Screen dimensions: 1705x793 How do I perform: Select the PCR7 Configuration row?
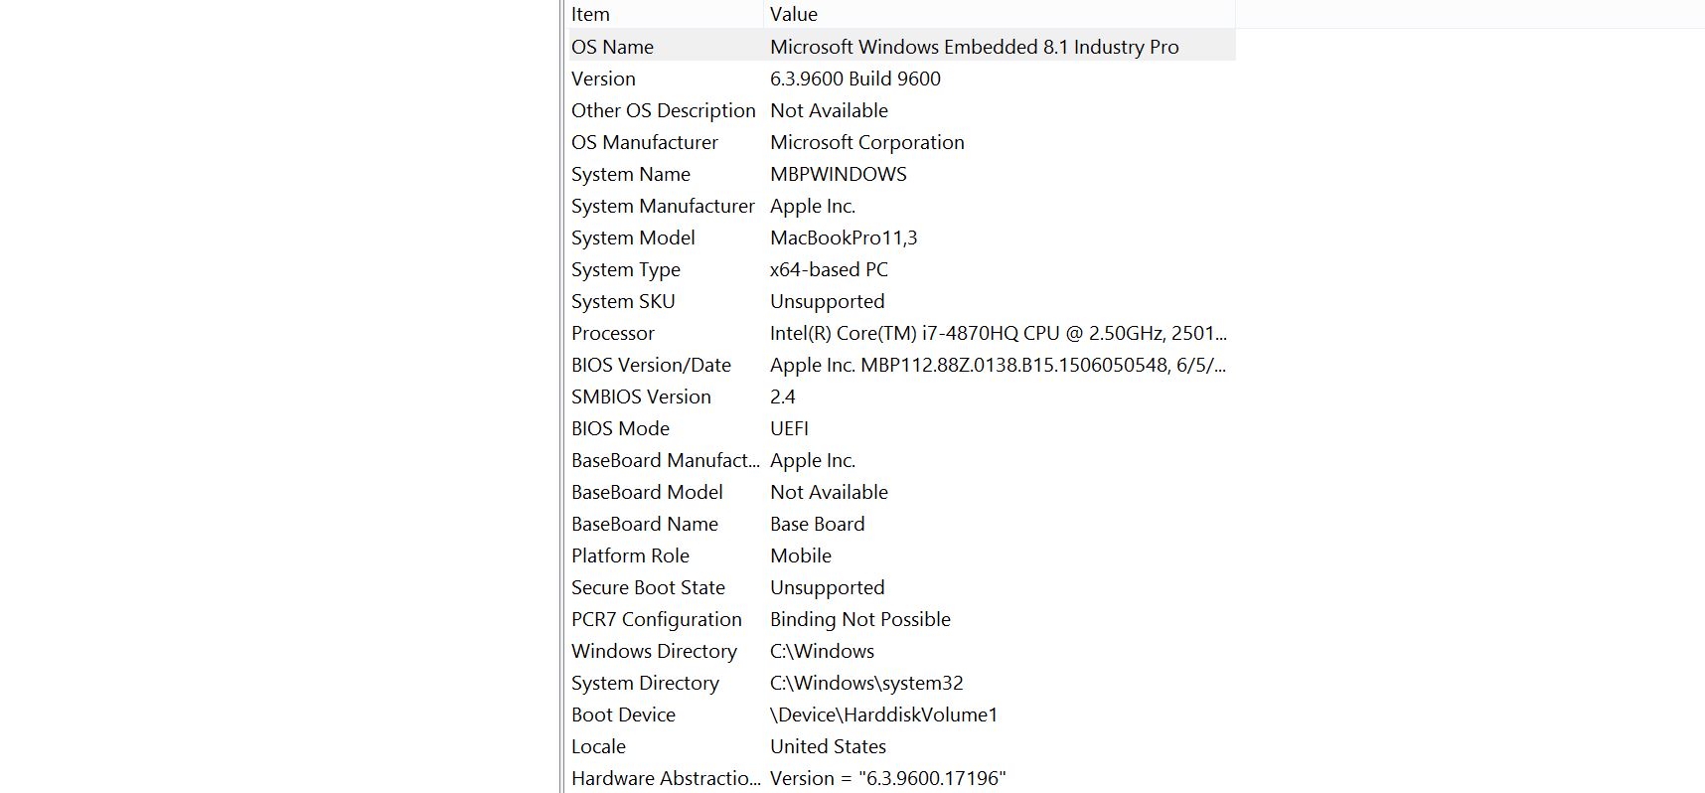pos(900,619)
